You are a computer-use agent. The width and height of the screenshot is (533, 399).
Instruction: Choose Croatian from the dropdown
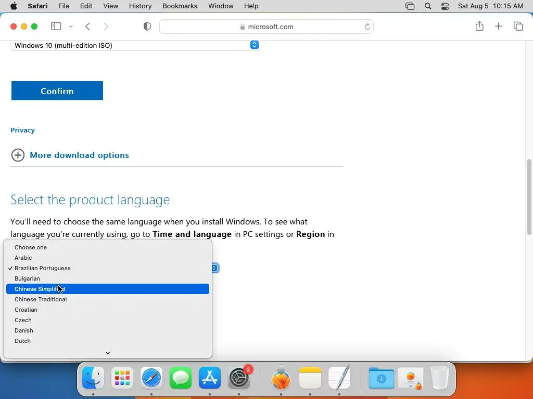click(107, 310)
